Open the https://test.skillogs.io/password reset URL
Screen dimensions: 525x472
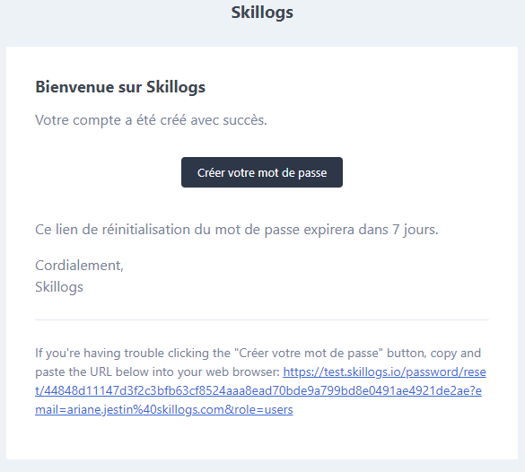click(x=384, y=371)
